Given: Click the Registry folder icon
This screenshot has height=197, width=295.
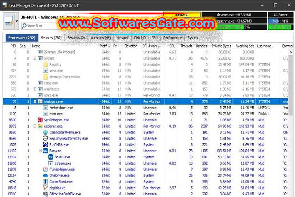Looking at the screenshot, I should click(x=45, y=65).
